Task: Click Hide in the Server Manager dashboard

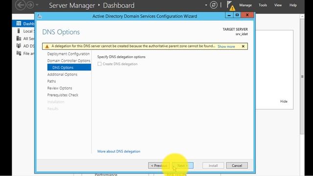Action: 284,101
